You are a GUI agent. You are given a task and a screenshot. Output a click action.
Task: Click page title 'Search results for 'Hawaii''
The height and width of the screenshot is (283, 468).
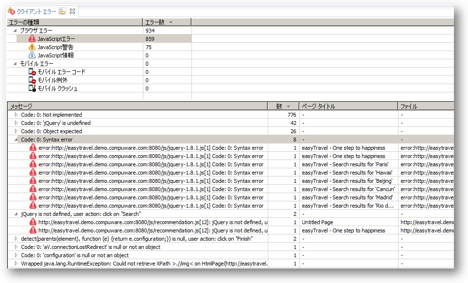(347, 173)
